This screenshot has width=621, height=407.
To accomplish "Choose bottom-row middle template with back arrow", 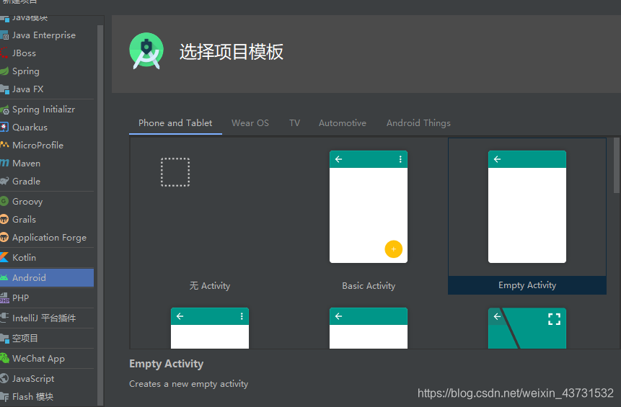I will [369, 328].
